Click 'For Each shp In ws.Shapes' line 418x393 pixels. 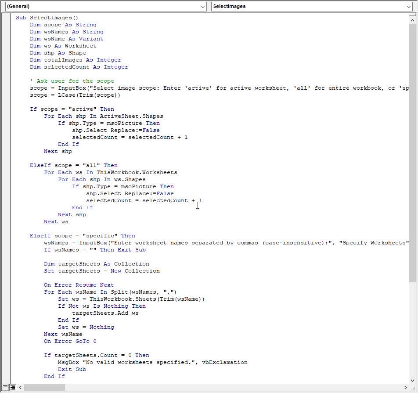coord(102,180)
